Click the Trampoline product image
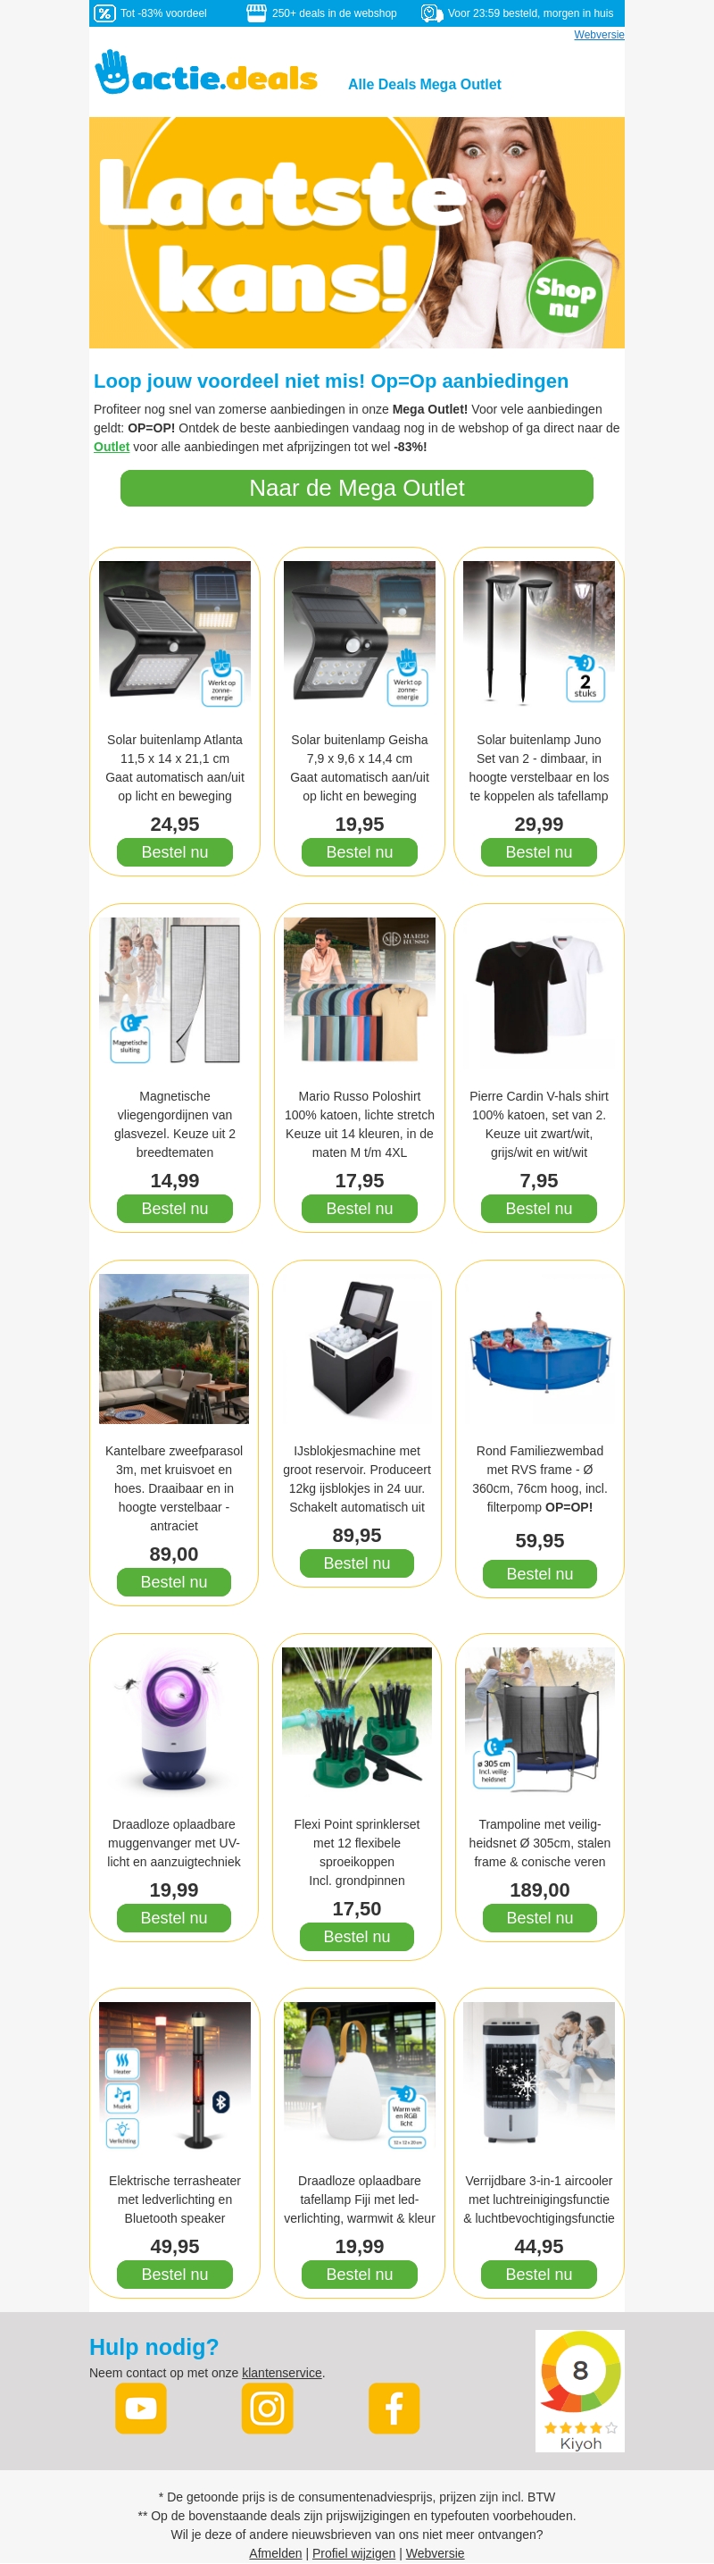 tap(540, 1722)
